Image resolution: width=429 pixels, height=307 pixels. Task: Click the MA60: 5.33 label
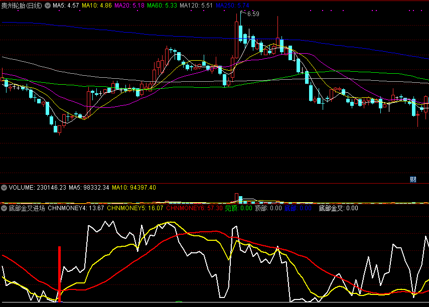click(162, 6)
